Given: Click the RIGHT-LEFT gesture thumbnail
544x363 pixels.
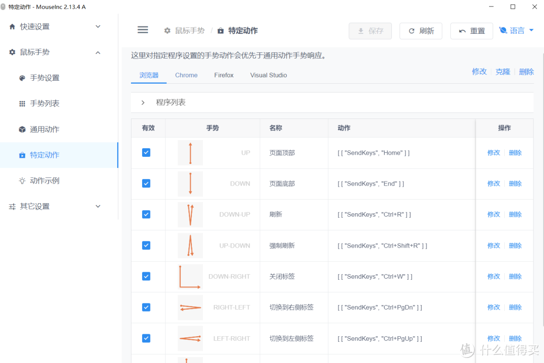Looking at the screenshot, I should pos(190,308).
